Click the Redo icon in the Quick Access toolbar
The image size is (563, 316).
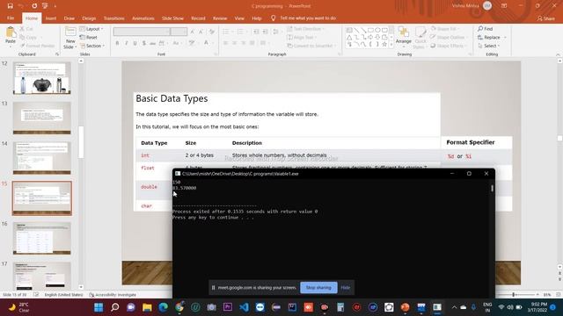34,6
